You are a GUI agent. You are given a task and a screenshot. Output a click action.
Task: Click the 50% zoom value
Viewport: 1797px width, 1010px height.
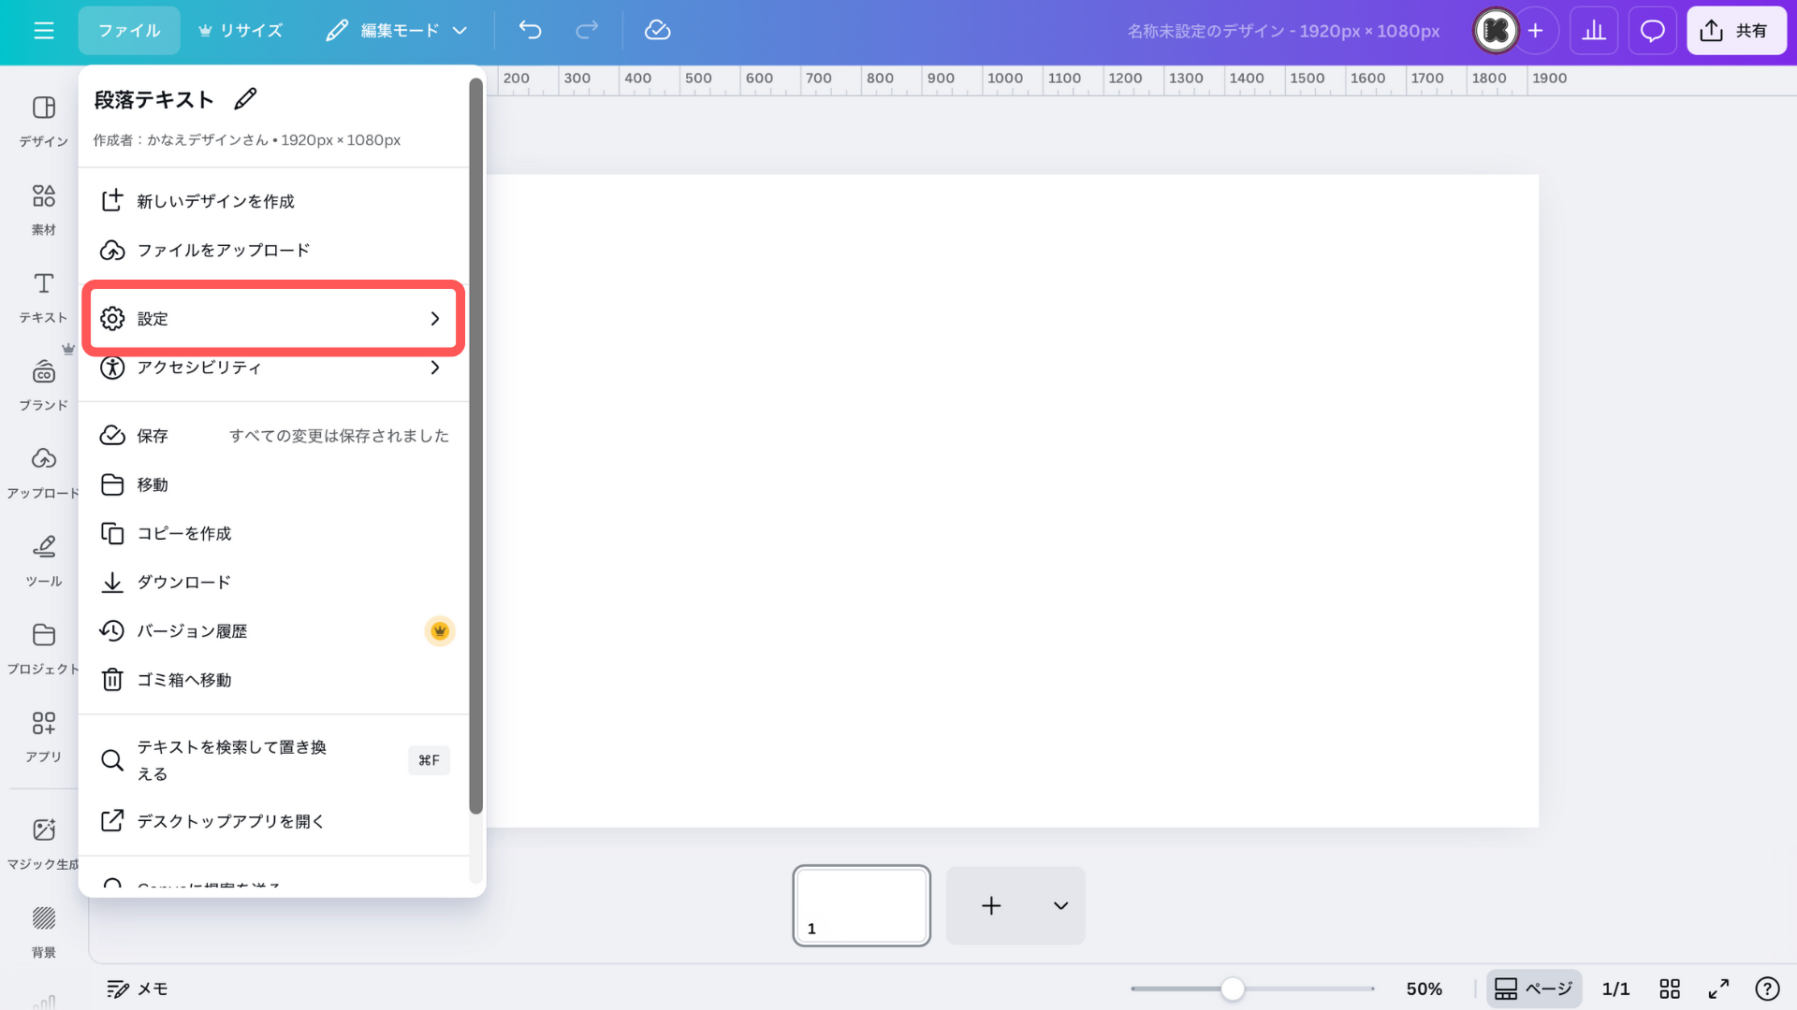(x=1424, y=988)
